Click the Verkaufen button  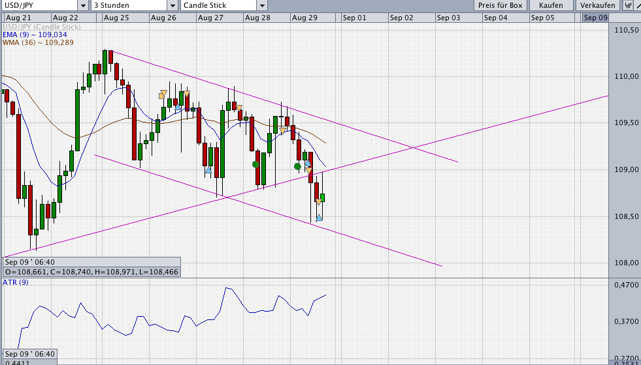click(x=598, y=5)
